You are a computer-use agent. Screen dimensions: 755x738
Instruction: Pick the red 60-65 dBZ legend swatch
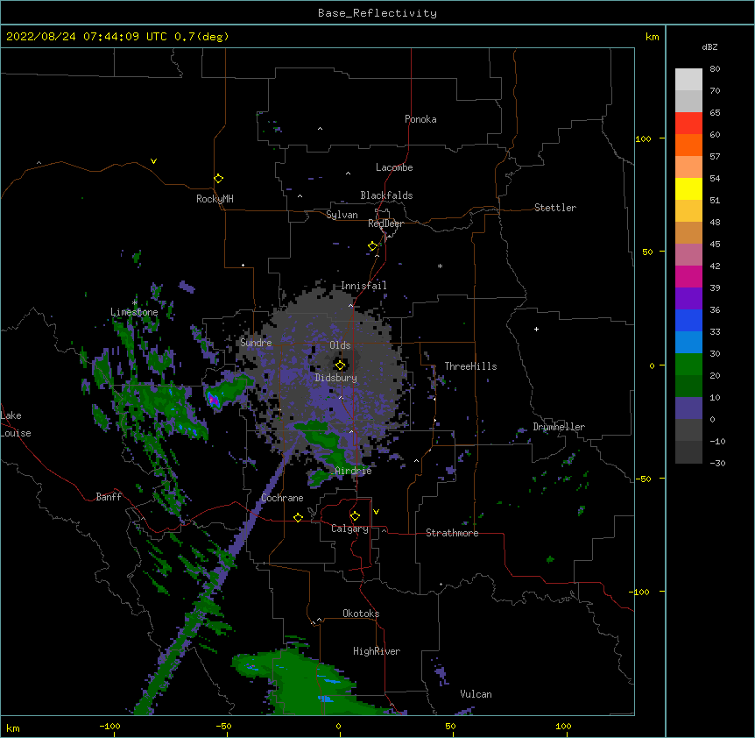coord(688,123)
